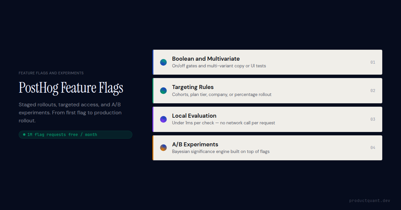Click the Staged rollouts description paragraph
The image size is (401, 210).
click(x=70, y=113)
